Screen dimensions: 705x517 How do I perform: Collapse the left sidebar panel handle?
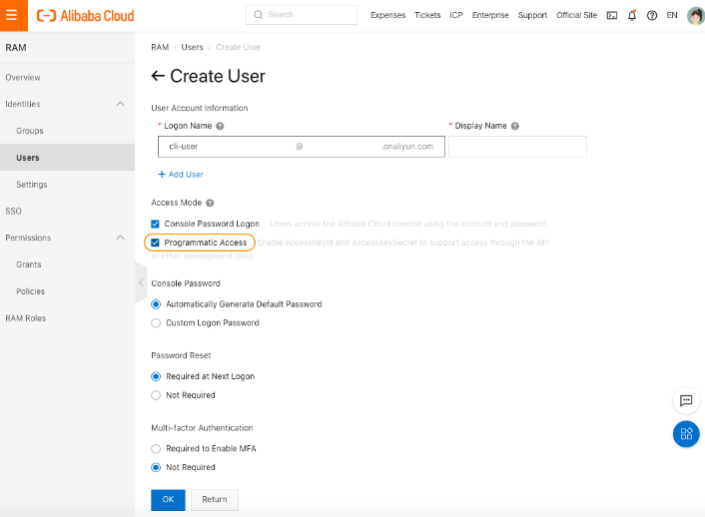coord(140,282)
